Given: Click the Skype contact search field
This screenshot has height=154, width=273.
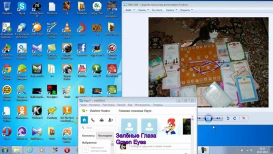Looking at the screenshot, I should [97, 127].
